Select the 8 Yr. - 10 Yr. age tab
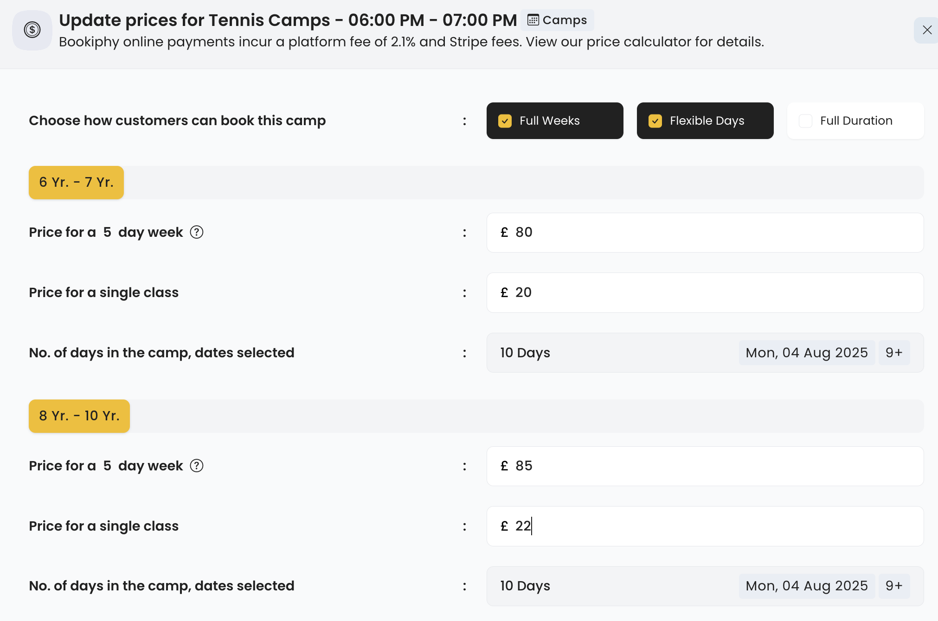This screenshot has width=938, height=621. pos(79,416)
